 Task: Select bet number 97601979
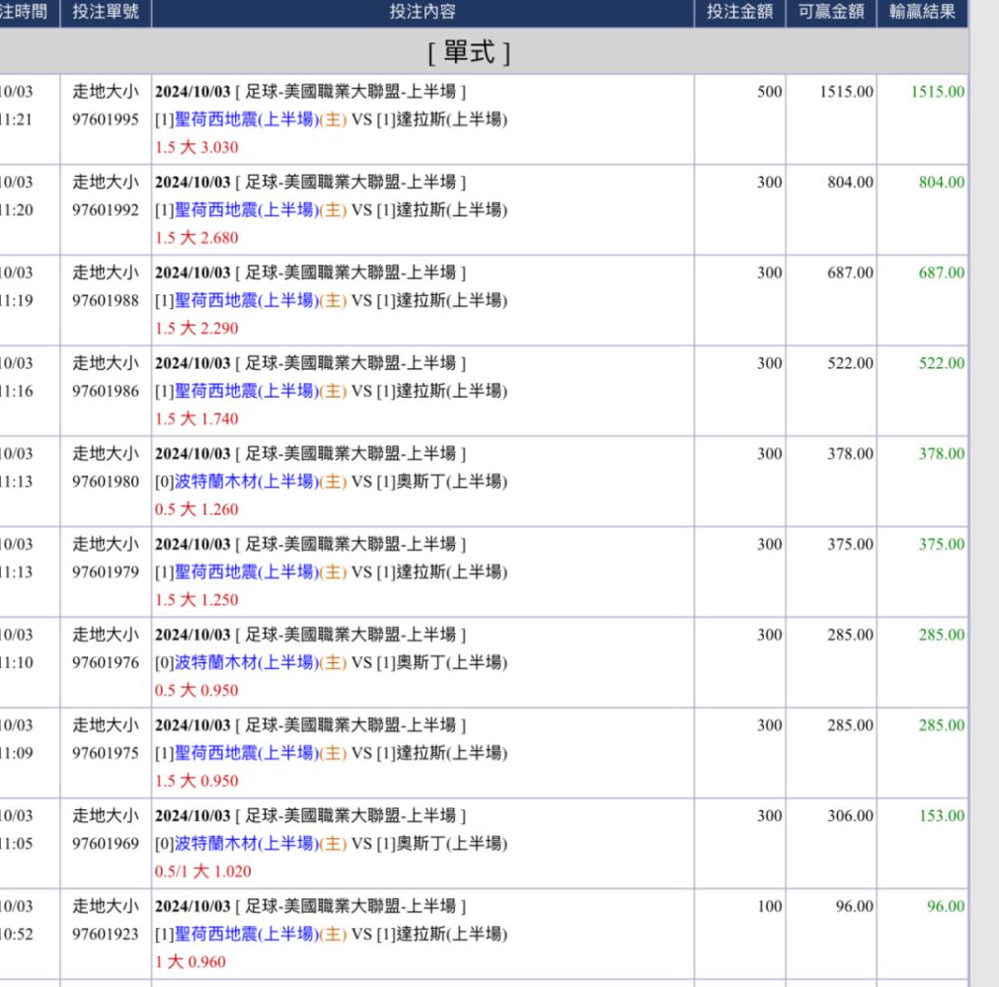105,571
